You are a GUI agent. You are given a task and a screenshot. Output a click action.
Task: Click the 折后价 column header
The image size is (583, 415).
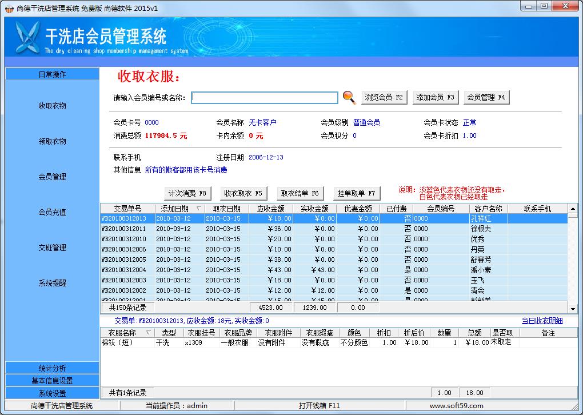pos(414,333)
